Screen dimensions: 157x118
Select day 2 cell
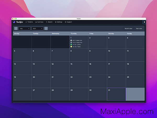pyautogui.click(x=97, y=42)
